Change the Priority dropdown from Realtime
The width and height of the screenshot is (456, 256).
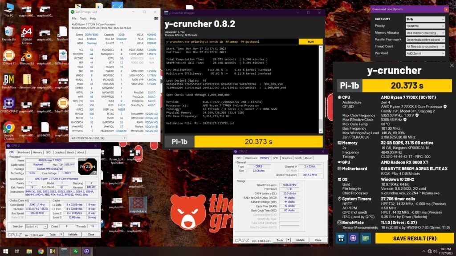coord(424,26)
